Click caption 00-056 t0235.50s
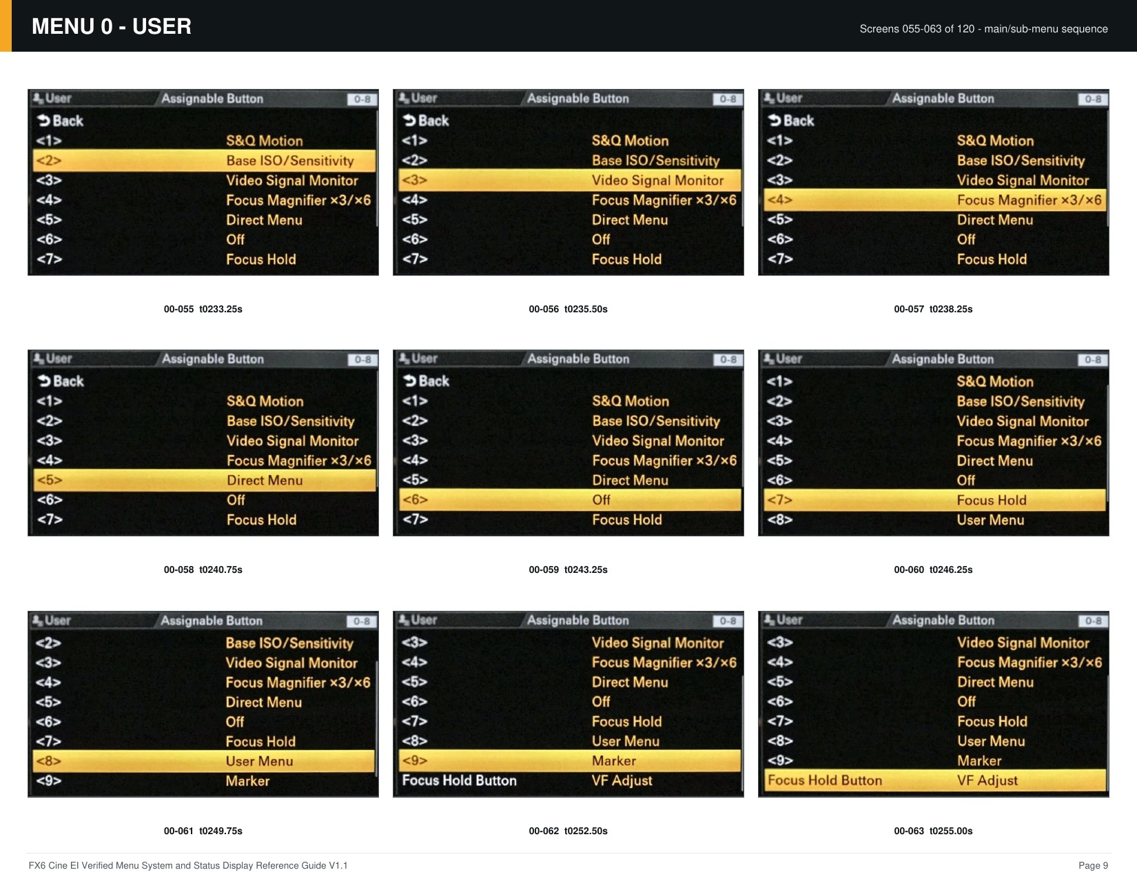This screenshot has height=879, width=1137. click(568, 309)
